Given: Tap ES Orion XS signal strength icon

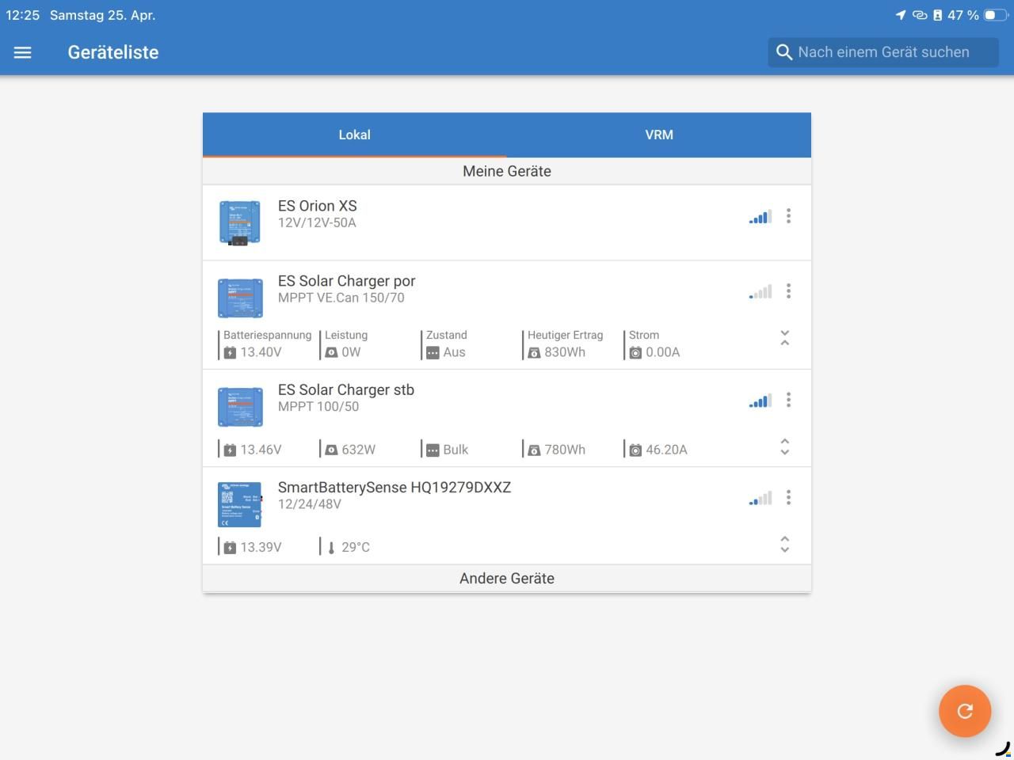Looking at the screenshot, I should click(760, 216).
